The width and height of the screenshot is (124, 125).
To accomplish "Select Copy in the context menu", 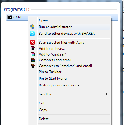I will 43,110.
